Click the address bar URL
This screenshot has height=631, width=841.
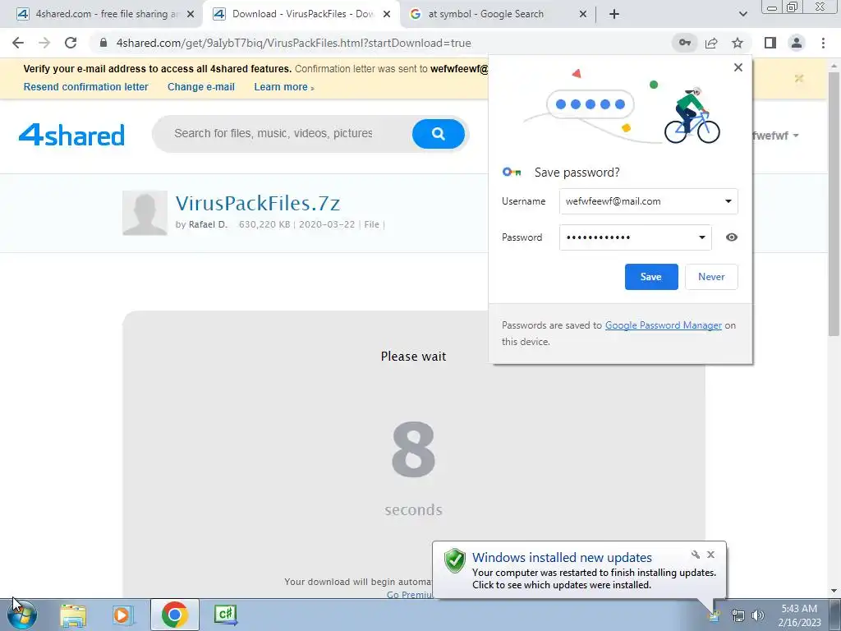tap(293, 43)
